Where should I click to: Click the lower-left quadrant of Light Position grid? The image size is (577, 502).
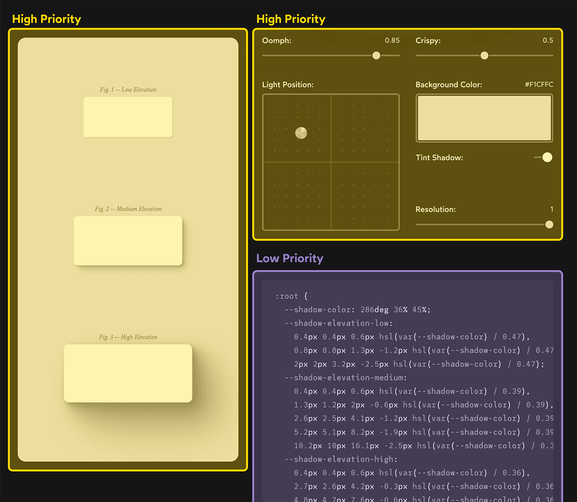296,195
